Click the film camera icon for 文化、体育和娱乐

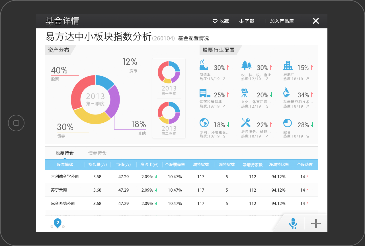(x=245, y=93)
